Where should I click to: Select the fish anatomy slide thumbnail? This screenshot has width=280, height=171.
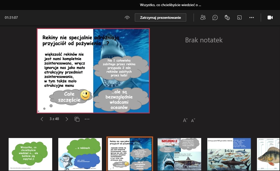tap(268, 154)
